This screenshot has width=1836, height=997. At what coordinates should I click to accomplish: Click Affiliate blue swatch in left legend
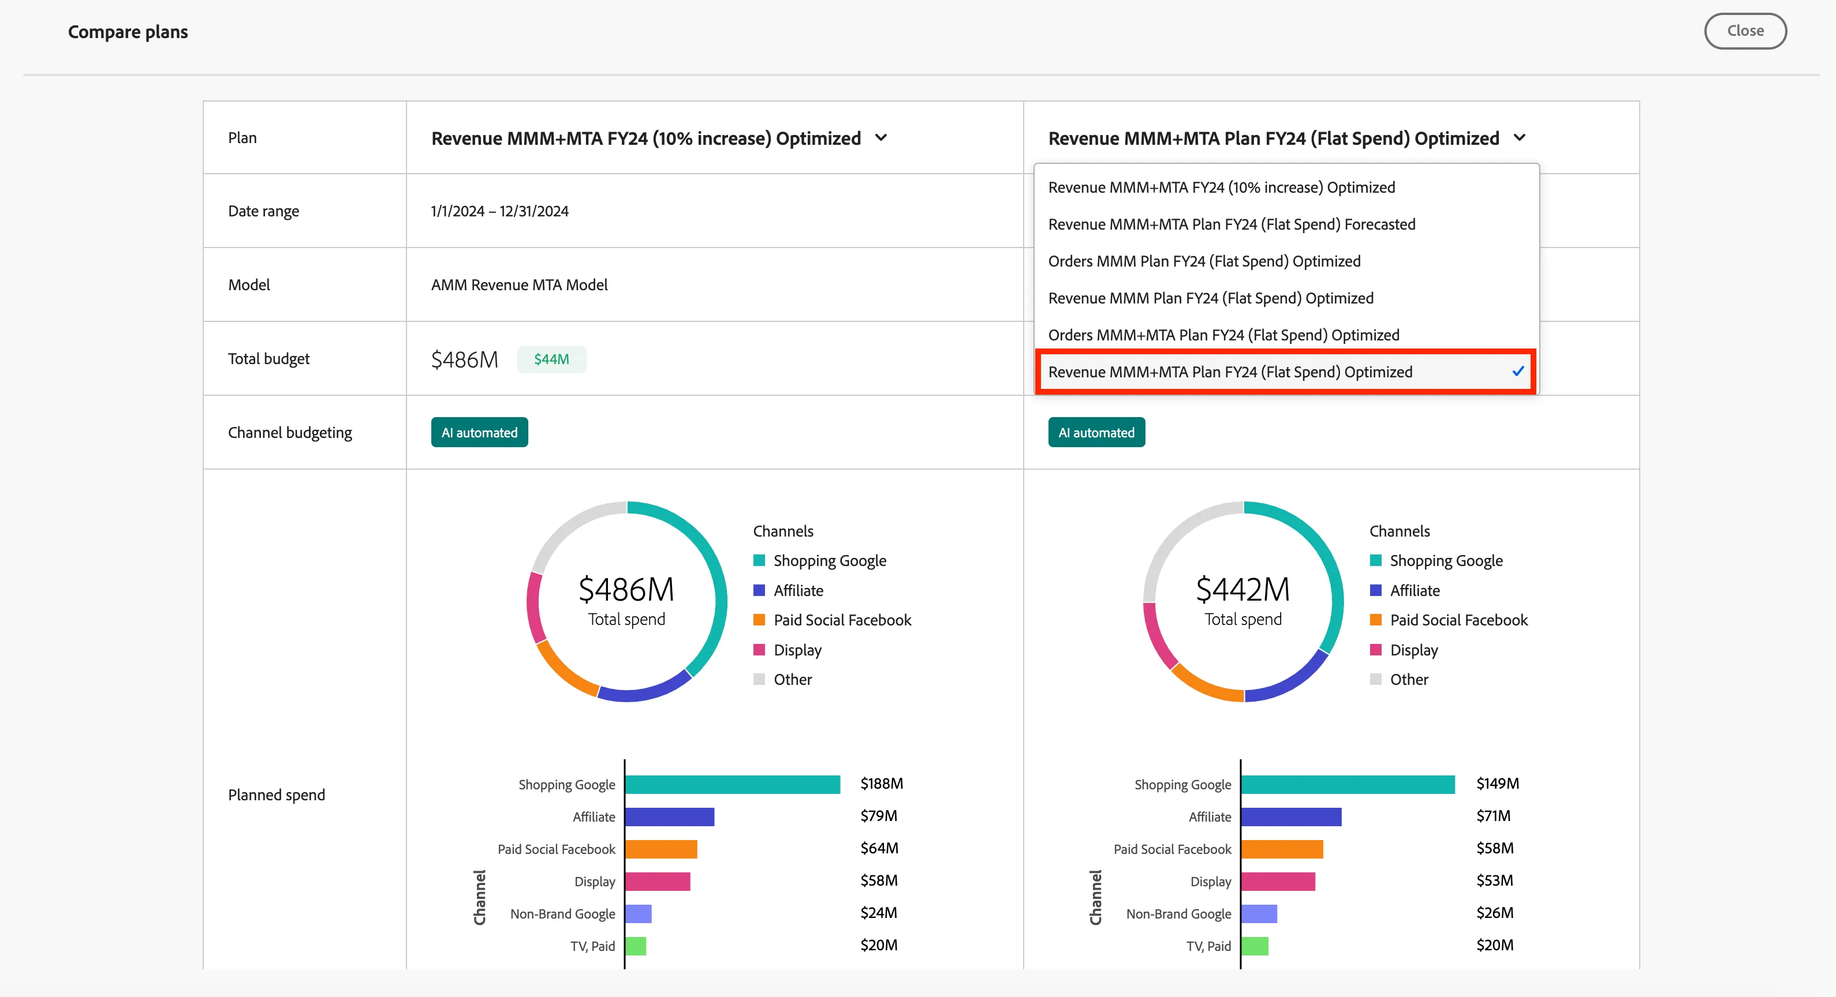pyautogui.click(x=759, y=590)
